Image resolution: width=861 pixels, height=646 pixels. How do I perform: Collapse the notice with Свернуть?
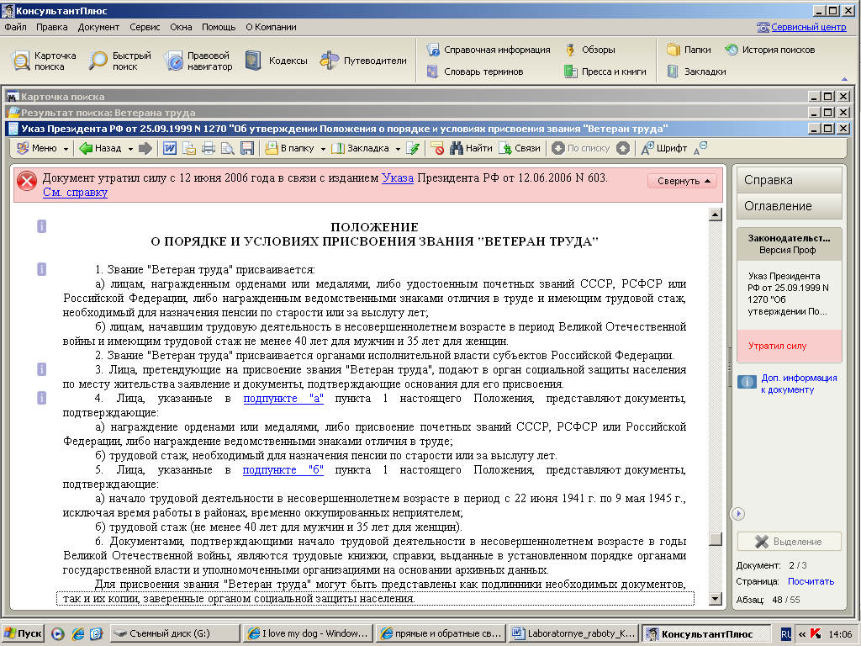[x=683, y=181]
